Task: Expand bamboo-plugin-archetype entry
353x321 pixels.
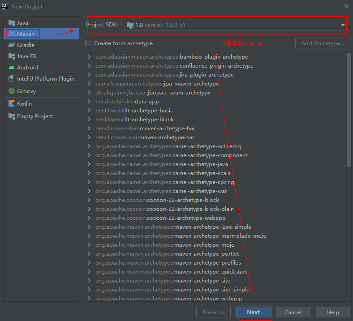Action: (x=90, y=57)
